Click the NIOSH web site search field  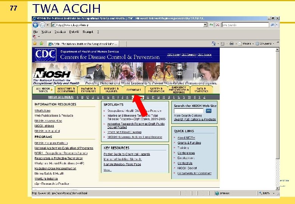pos(189,111)
